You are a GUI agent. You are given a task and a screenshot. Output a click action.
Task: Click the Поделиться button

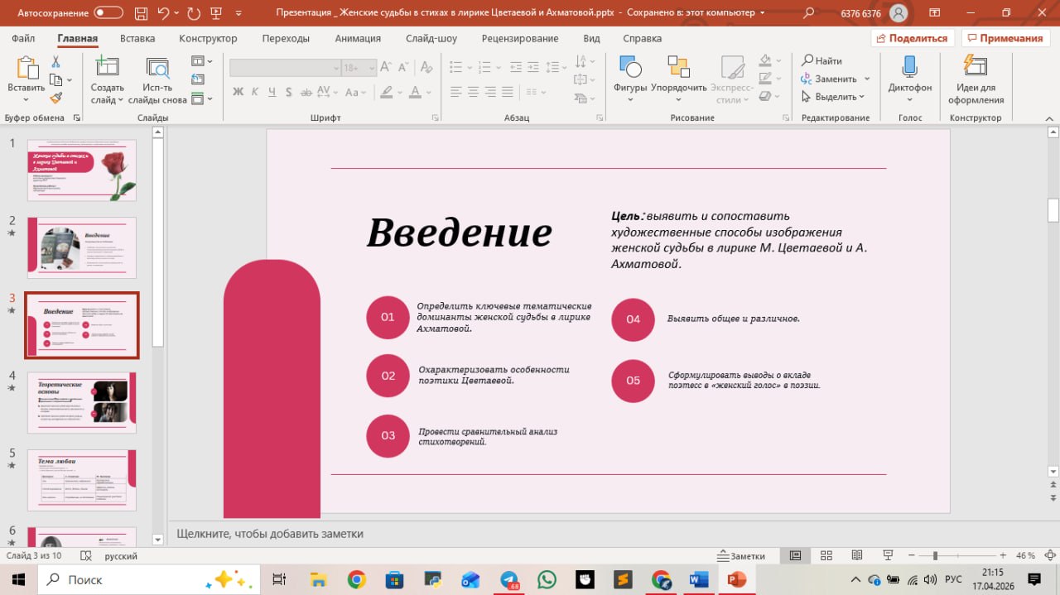(x=913, y=38)
